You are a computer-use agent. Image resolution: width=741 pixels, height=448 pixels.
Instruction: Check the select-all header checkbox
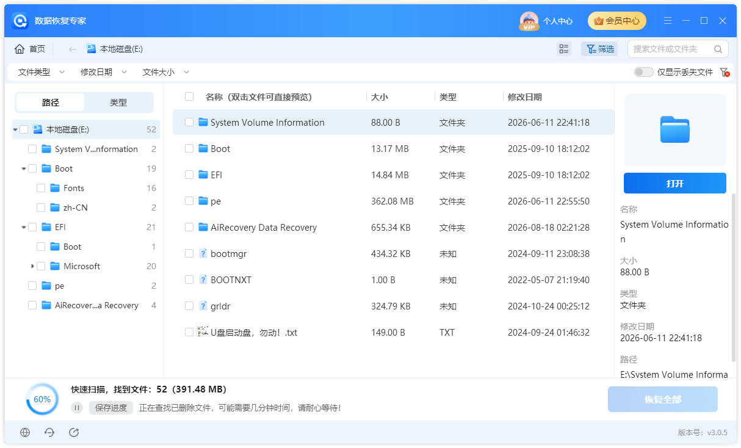point(189,96)
